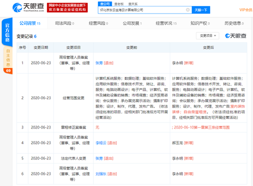Switch to the 查老板 search mode

coord(119,4)
